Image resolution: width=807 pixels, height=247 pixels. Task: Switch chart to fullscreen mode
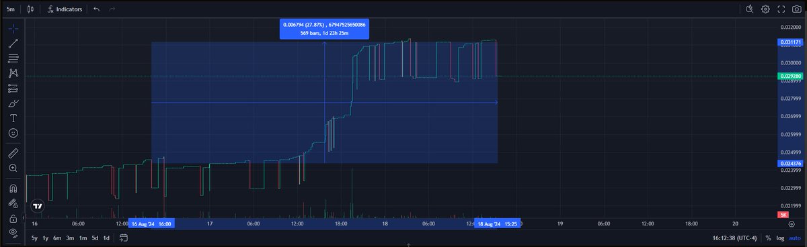click(x=781, y=9)
